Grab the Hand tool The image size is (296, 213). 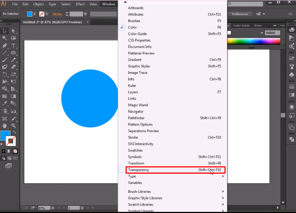coord(5,125)
